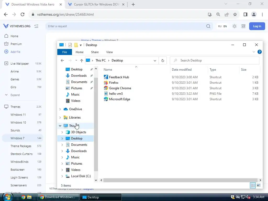Select Microsoft Edge shortcut in file list

click(117, 99)
